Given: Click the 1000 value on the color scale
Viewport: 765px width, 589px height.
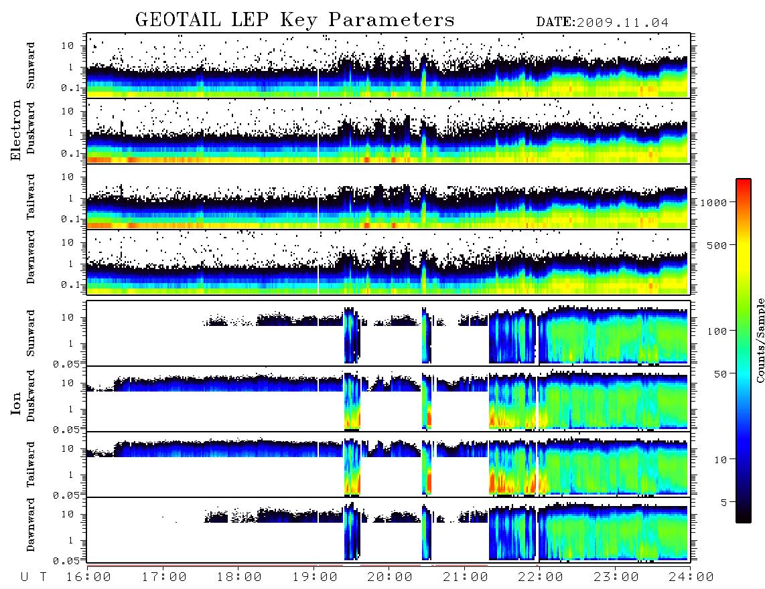Looking at the screenshot, I should 713,202.
